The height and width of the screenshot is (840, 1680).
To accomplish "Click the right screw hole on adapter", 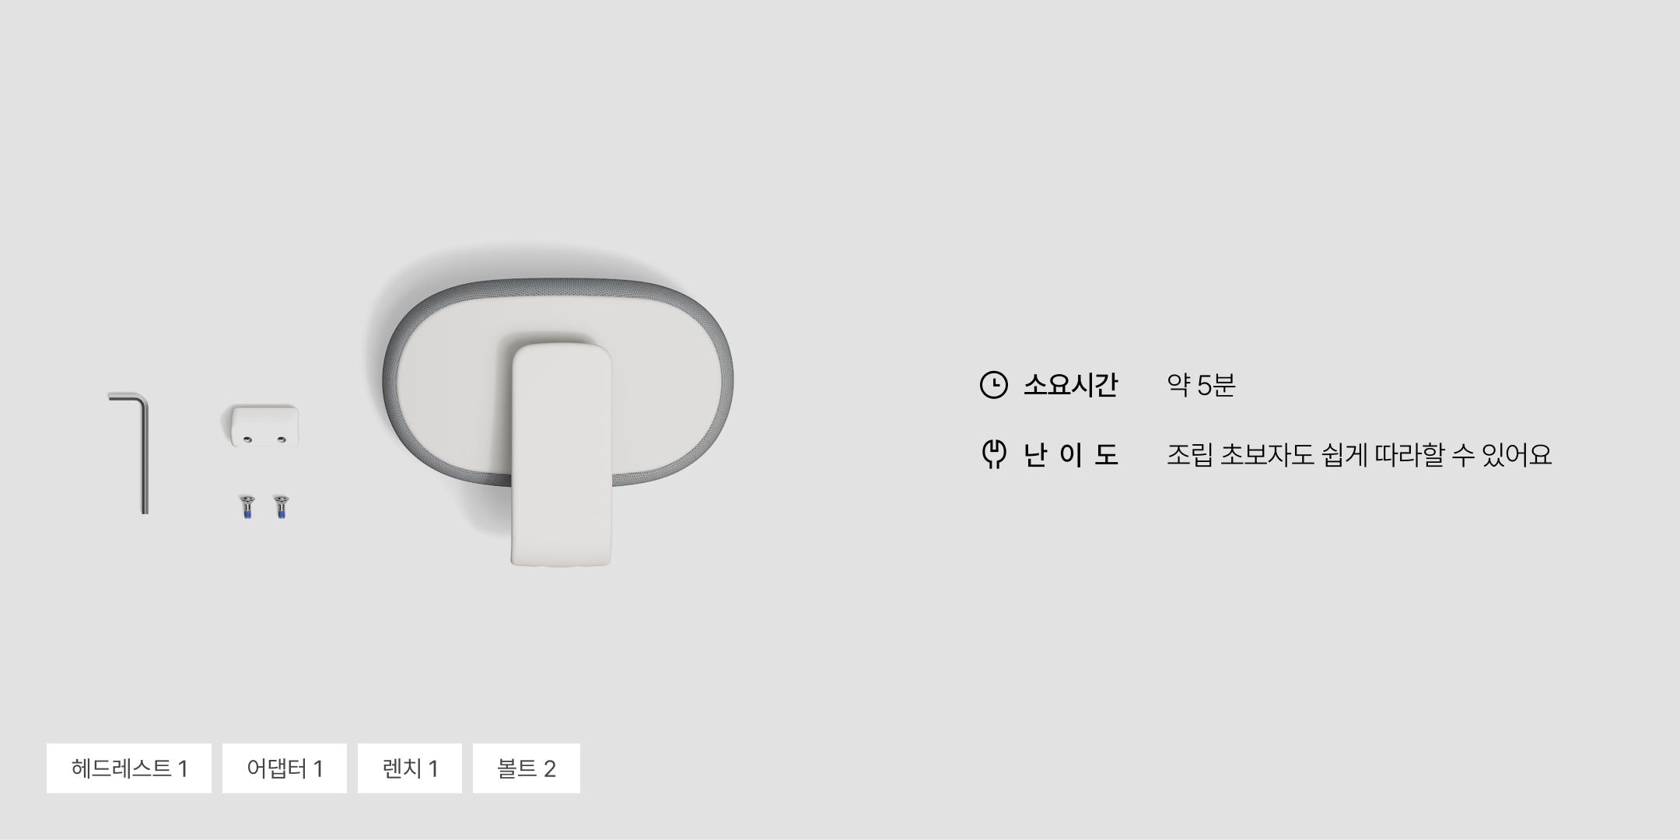I will click(282, 440).
